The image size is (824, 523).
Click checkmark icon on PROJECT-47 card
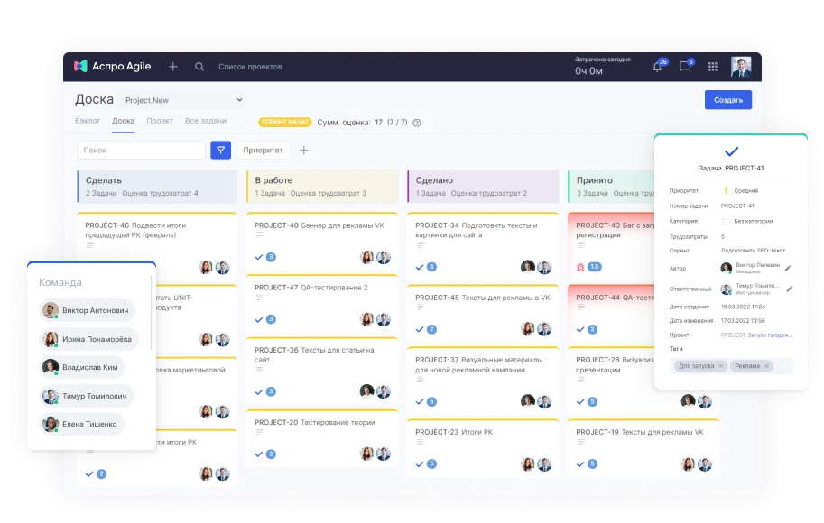258,320
